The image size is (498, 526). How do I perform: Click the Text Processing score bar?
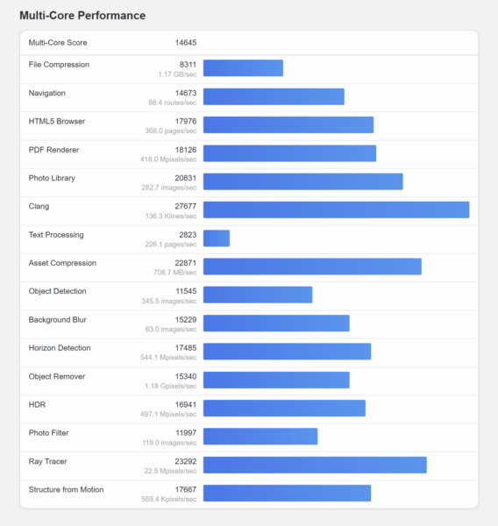[x=217, y=238]
